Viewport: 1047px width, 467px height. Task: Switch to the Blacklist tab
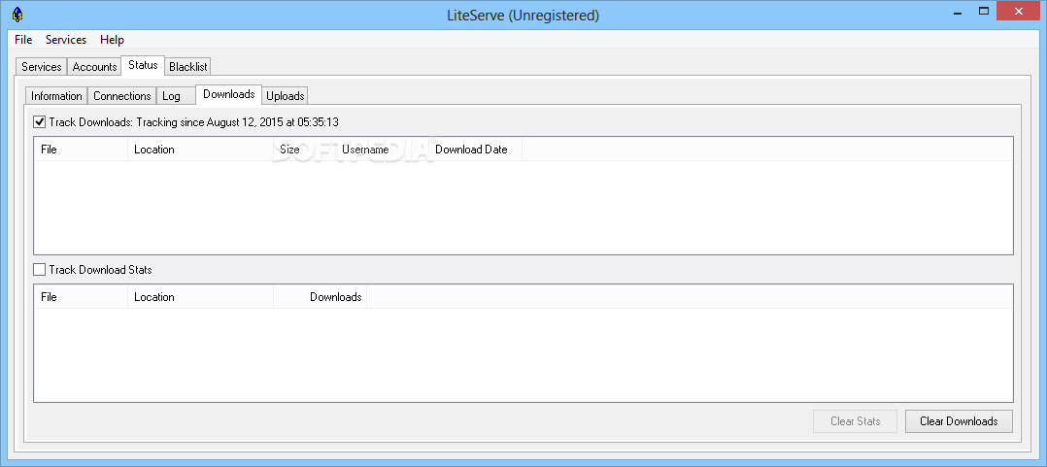(188, 67)
